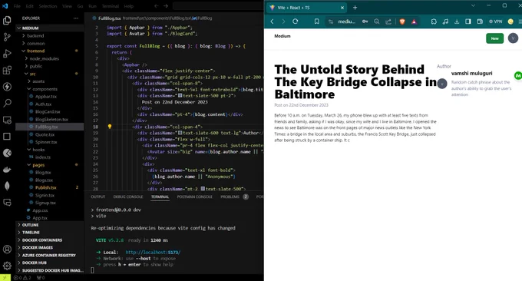The height and width of the screenshot is (281, 522).
Task: Select the Vite + React + TS browser tab
Action: point(306,8)
